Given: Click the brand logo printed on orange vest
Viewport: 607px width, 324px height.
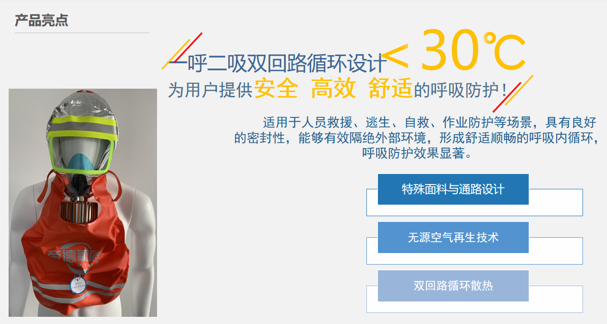Looking at the screenshot, I should point(73,257).
